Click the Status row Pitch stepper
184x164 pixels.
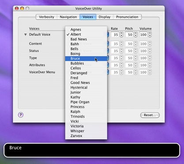point(135,51)
